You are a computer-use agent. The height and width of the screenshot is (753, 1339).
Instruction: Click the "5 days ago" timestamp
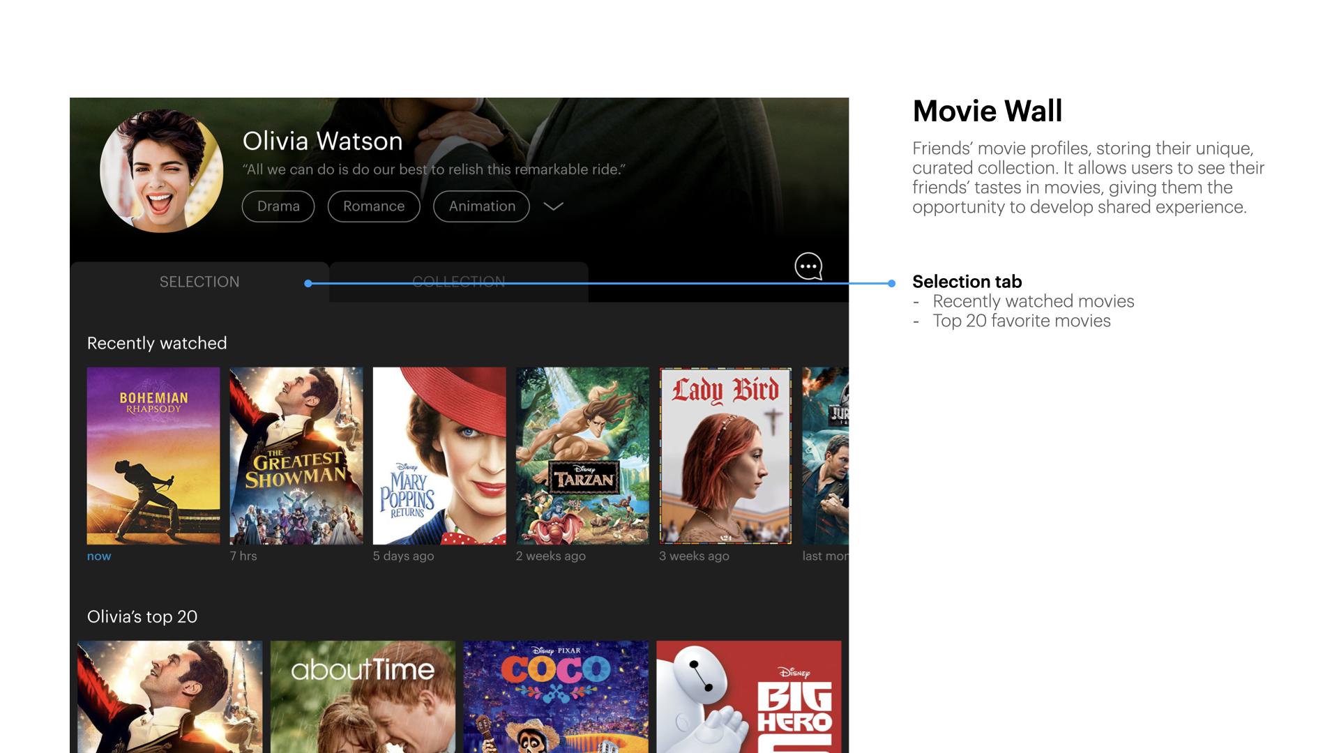click(x=403, y=556)
